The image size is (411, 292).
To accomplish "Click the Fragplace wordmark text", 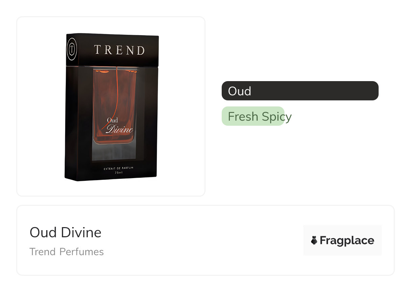I will pos(347,240).
